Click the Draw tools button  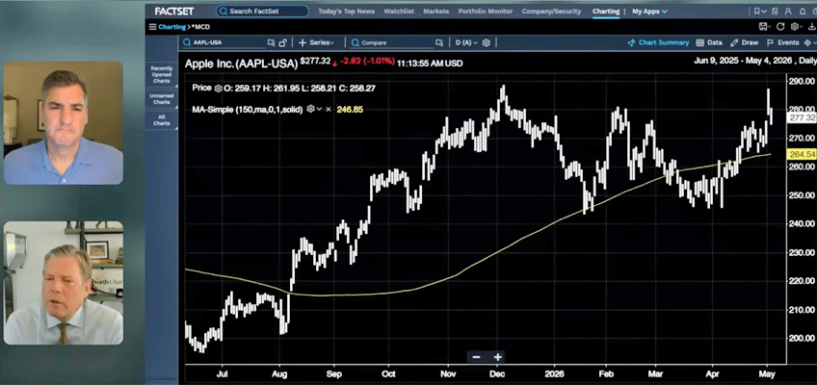(744, 42)
